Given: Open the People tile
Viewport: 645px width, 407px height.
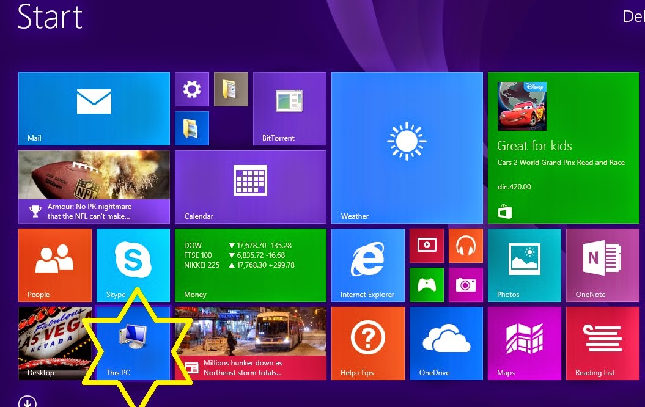Looking at the screenshot, I should coord(54,265).
